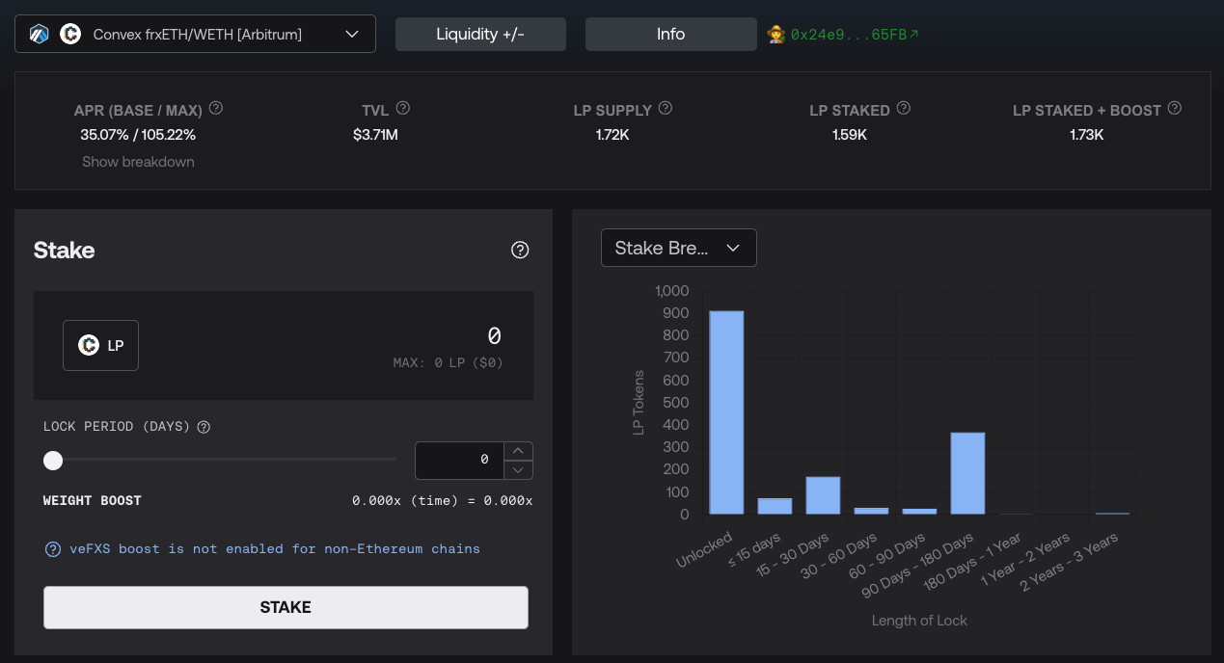
Task: Click the LOCK PERIOD (DAYS) help icon
Action: point(204,426)
